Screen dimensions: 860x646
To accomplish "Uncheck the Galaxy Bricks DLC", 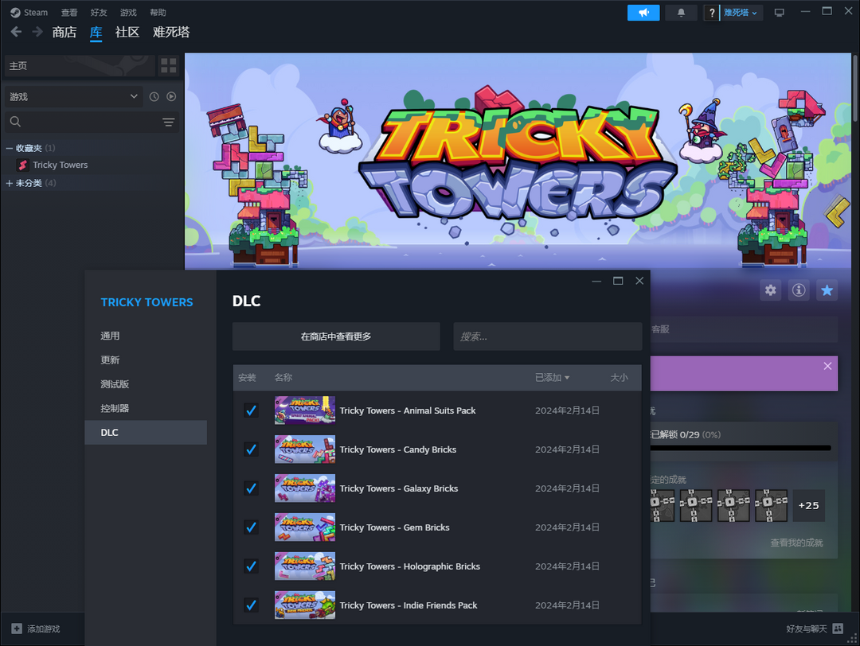I will [251, 488].
